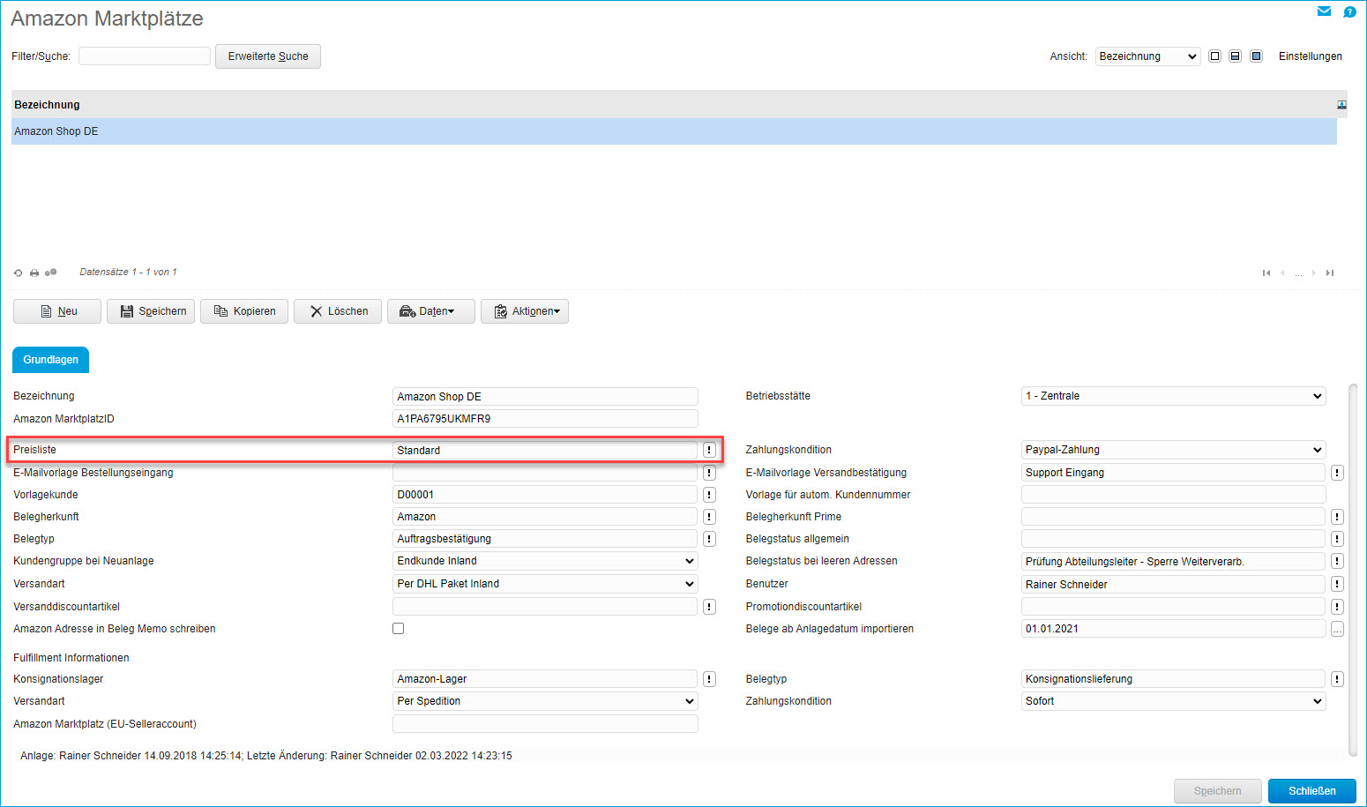Jump to first page of records

tap(1266, 273)
